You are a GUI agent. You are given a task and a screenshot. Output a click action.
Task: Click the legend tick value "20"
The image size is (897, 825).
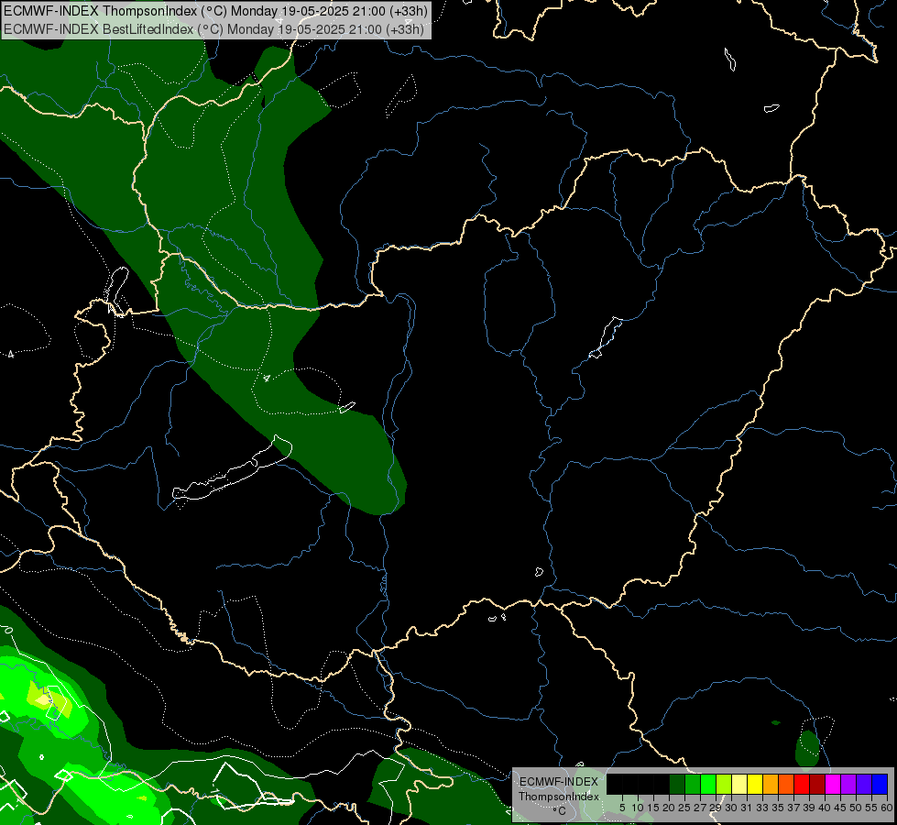[669, 808]
